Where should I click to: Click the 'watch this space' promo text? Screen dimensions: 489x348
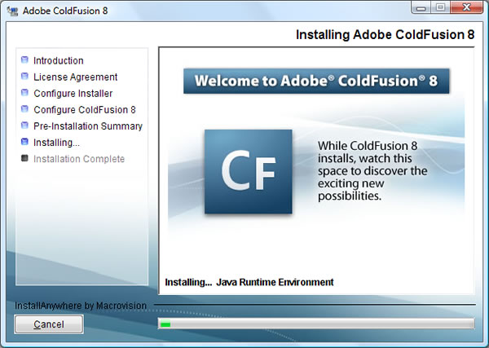372,171
